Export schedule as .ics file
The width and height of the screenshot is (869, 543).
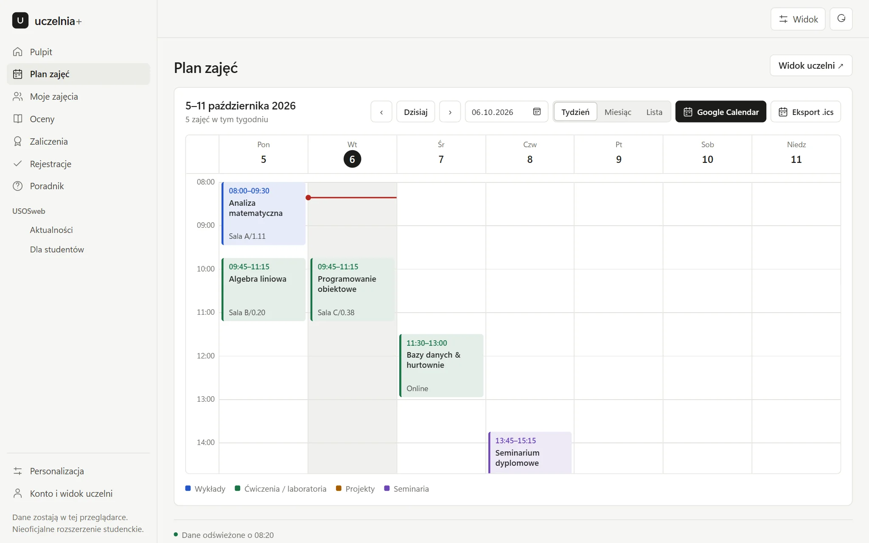coord(805,112)
